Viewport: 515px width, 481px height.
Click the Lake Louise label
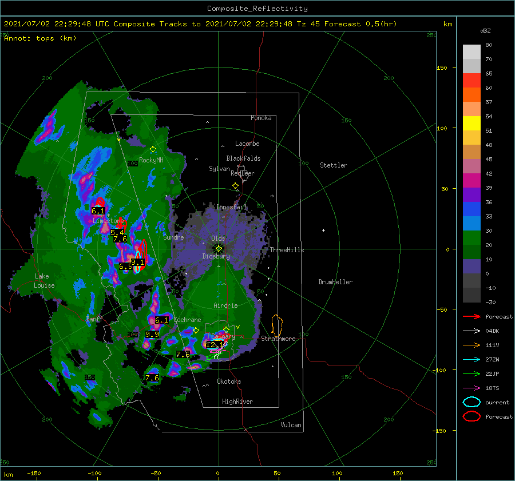click(x=44, y=281)
